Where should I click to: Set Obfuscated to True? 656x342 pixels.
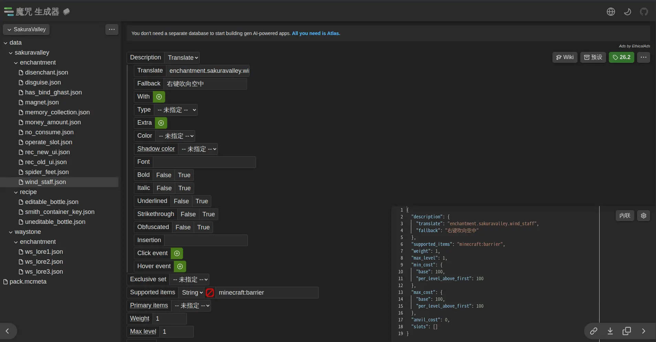tap(203, 227)
